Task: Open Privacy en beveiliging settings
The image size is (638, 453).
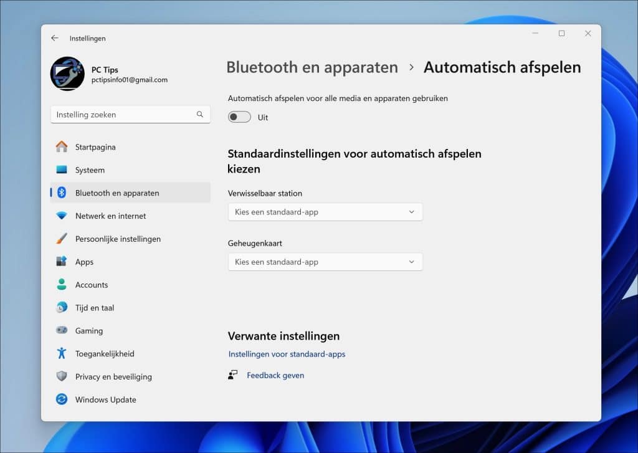Action: (130, 376)
